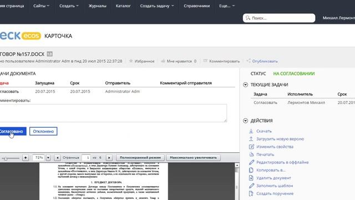The height and width of the screenshot is (200, 355).
Task: Click the page number input field
Action: 86,157
